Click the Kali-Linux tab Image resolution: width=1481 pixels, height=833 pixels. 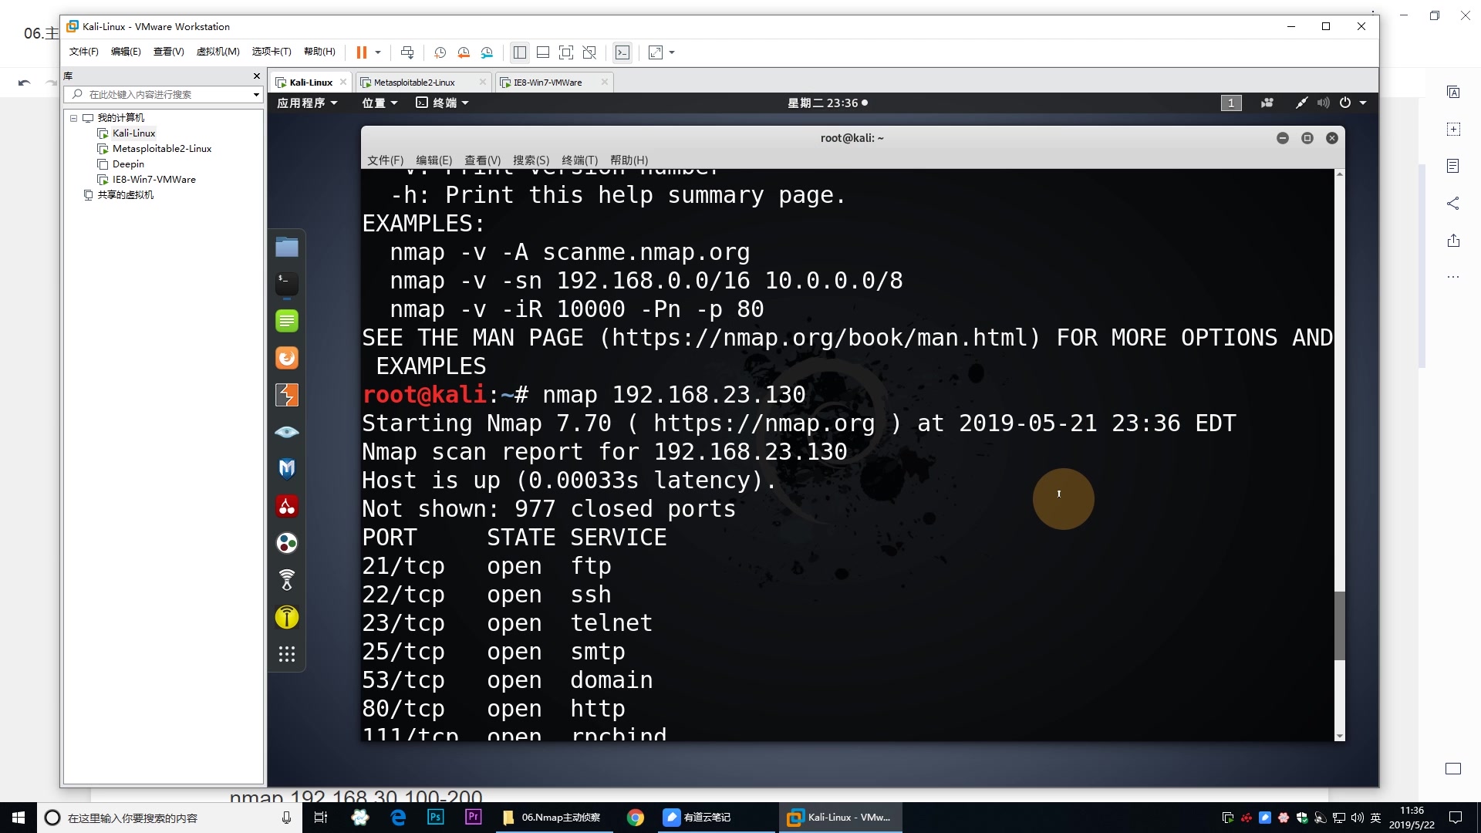click(x=309, y=81)
